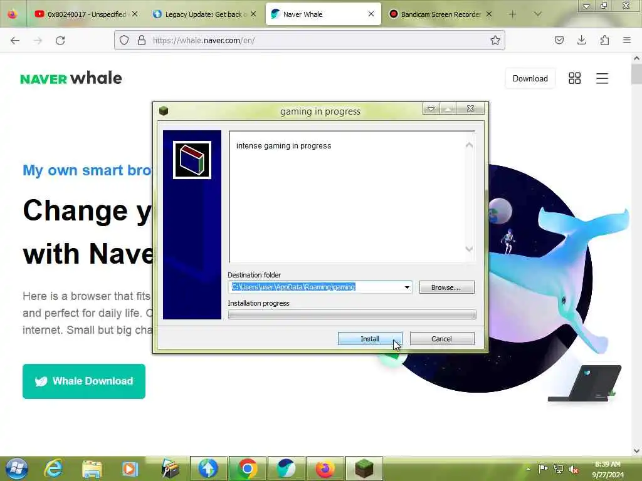The image size is (642, 481).
Task: Open the hamburger menu on Whale page
Action: pyautogui.click(x=602, y=78)
